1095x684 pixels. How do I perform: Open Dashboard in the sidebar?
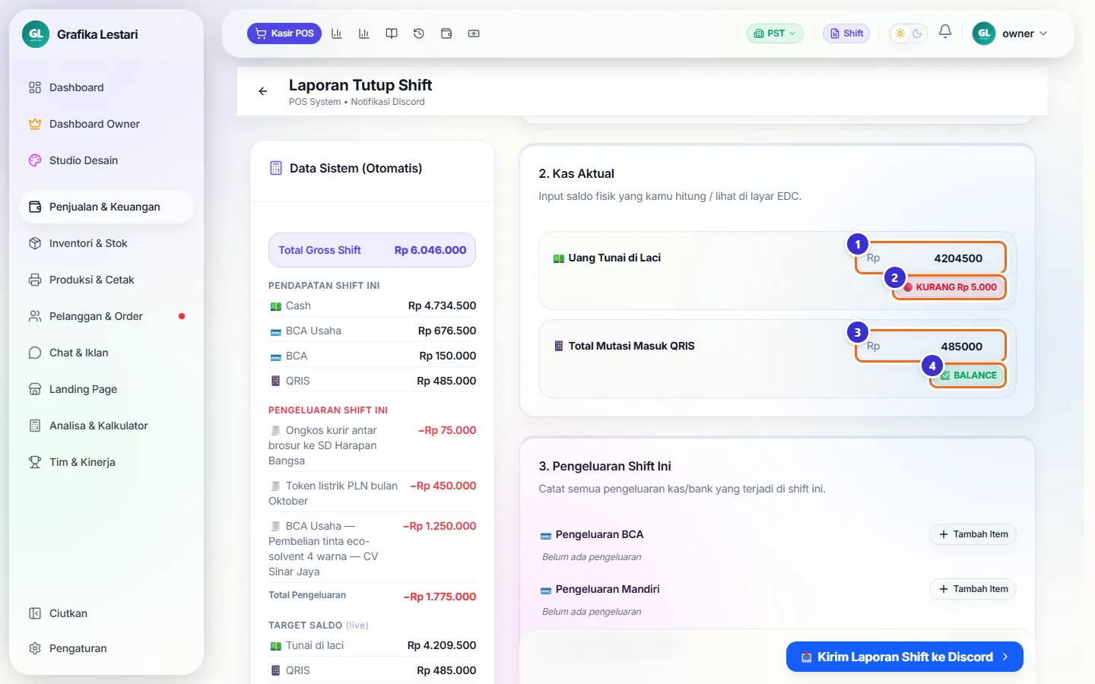[106, 87]
